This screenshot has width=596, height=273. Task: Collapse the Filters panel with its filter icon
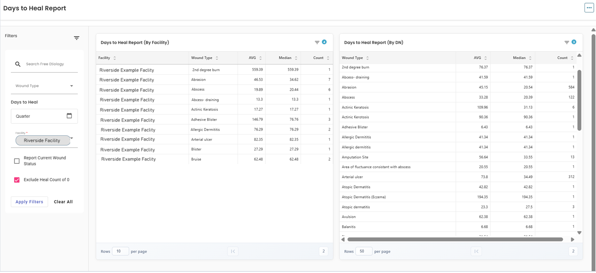(76, 38)
